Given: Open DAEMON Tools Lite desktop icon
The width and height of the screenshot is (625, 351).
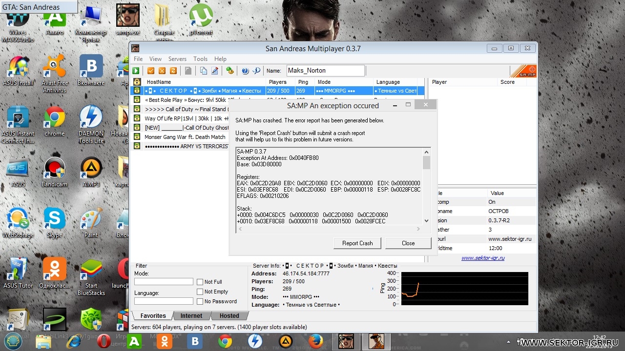Looking at the screenshot, I should coord(91,124).
